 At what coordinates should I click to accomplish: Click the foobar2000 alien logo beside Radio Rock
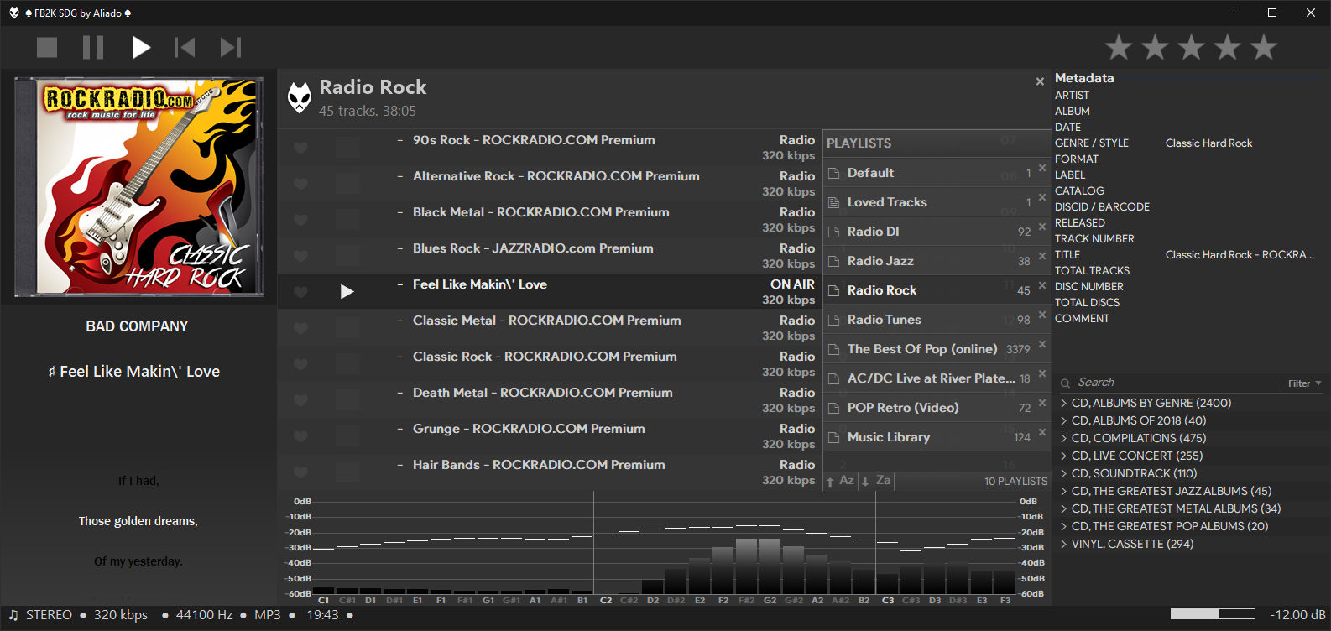pyautogui.click(x=300, y=97)
